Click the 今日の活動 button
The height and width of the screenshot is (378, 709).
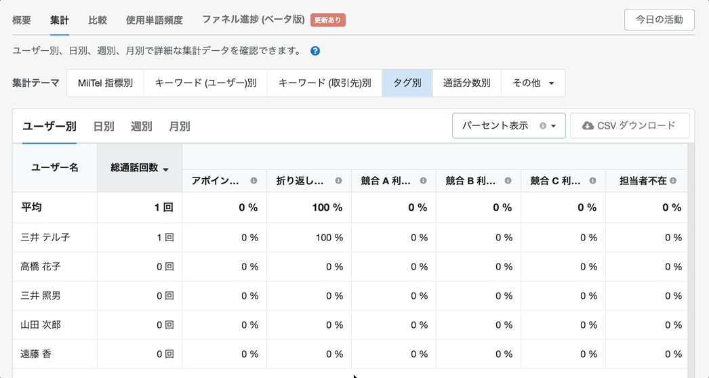click(x=660, y=20)
